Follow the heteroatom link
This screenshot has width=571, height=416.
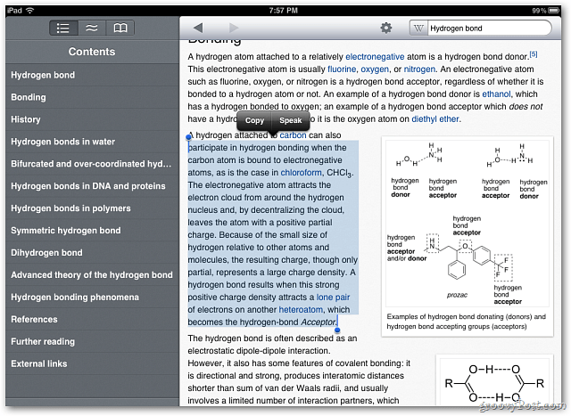pyautogui.click(x=301, y=309)
